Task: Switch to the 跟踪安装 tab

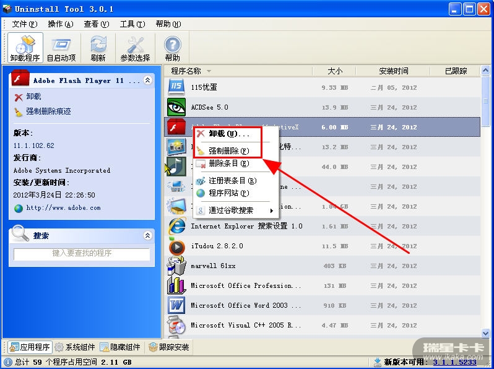Action: click(169, 347)
